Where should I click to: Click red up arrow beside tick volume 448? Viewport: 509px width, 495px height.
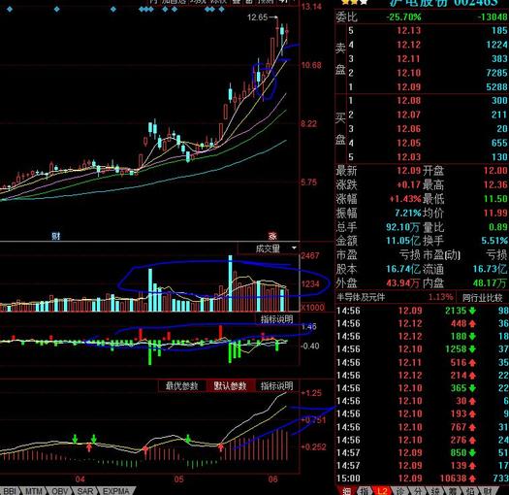(472, 324)
